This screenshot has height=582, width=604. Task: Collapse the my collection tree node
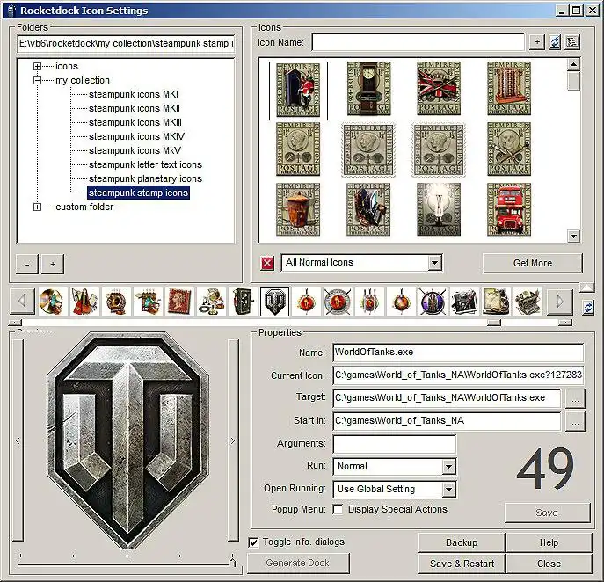tap(37, 81)
